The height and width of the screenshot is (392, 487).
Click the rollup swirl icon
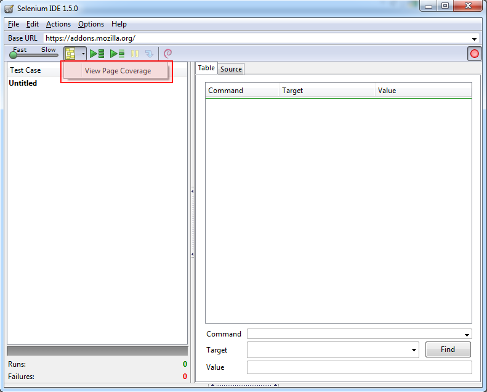[x=167, y=54]
